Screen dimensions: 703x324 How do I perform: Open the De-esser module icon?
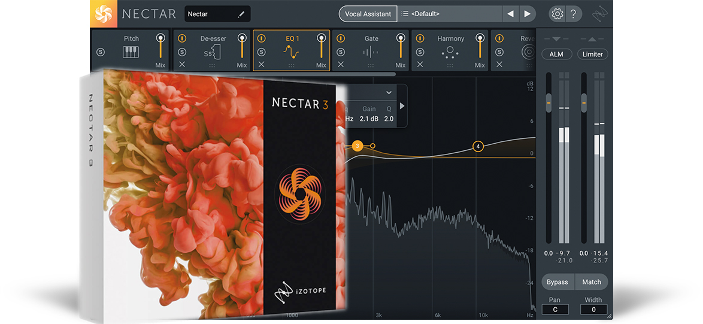(x=211, y=53)
